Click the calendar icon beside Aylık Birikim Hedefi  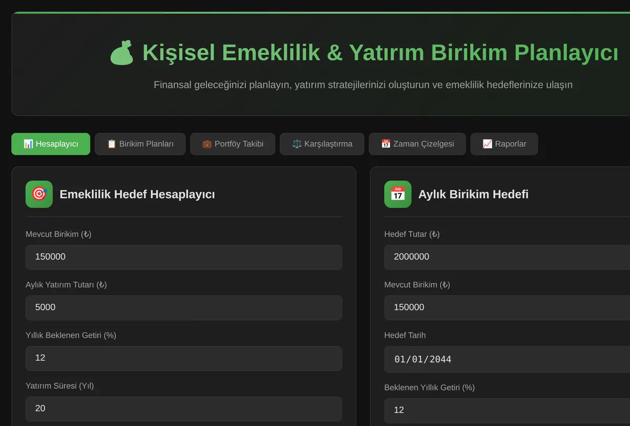(x=398, y=194)
